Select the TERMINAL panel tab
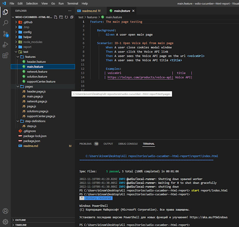The height and width of the screenshot is (227, 239). pyautogui.click(x=149, y=144)
